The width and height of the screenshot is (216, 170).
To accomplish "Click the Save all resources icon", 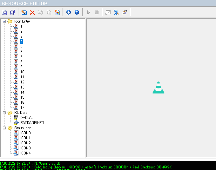I will (x=13, y=12).
